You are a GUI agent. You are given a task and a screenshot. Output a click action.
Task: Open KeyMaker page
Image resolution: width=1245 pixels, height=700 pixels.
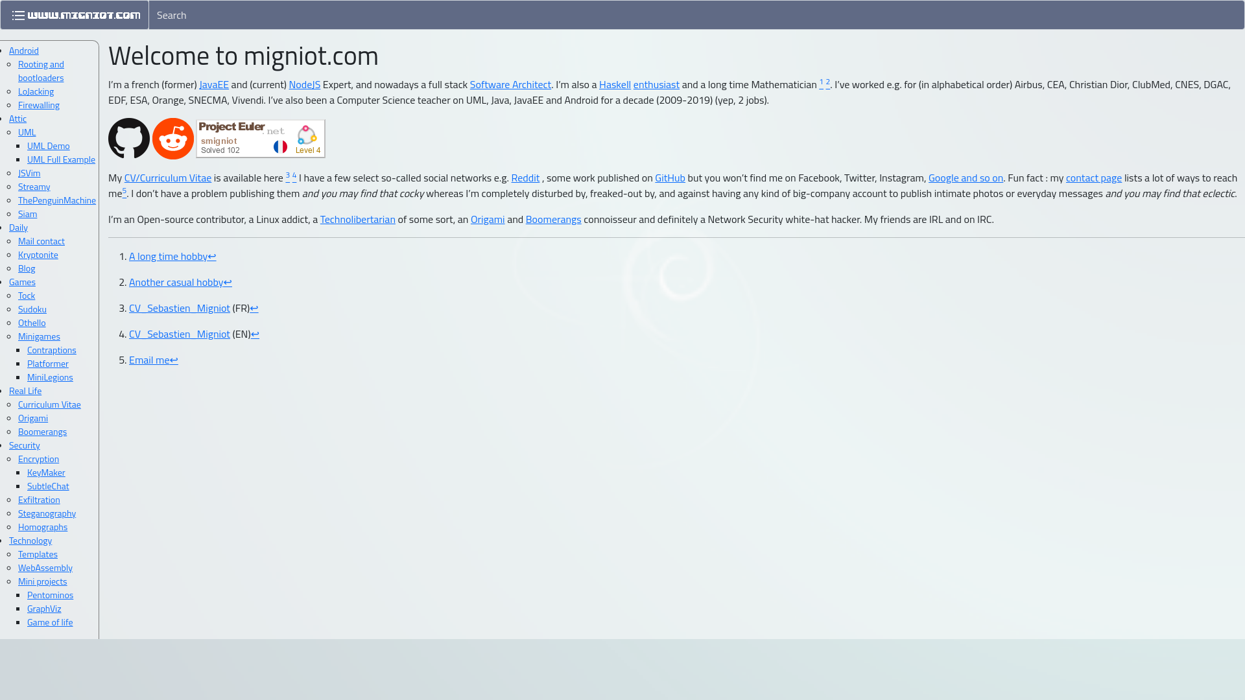tap(46, 472)
